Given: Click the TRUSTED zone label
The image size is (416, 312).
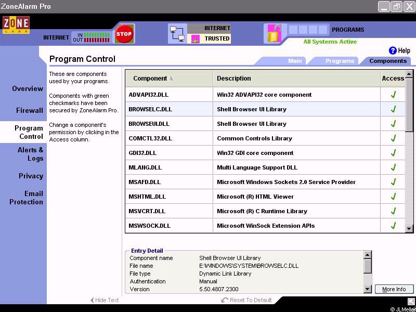Looking at the screenshot, I should (x=217, y=38).
